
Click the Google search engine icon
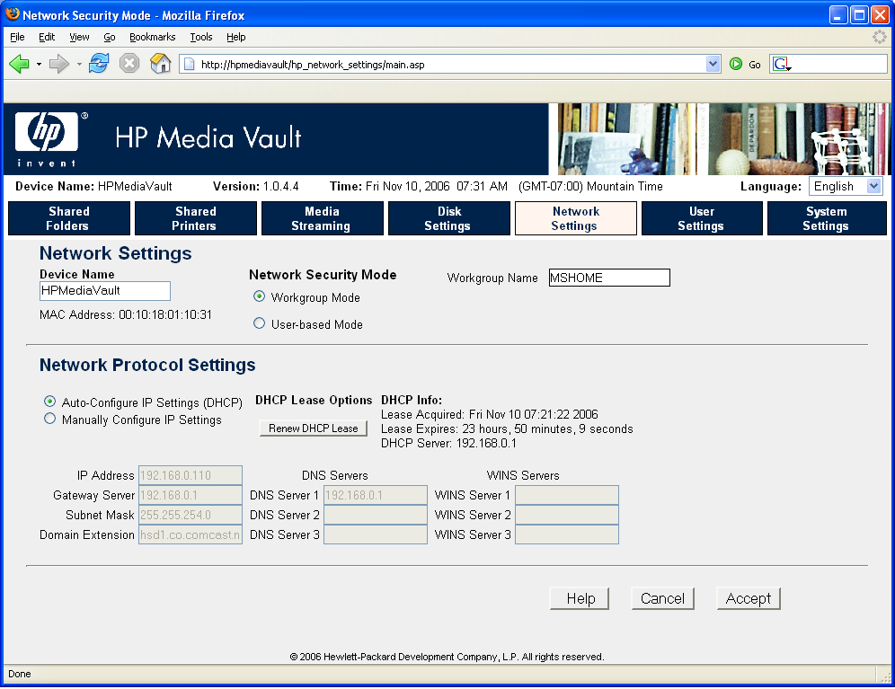[x=781, y=64]
